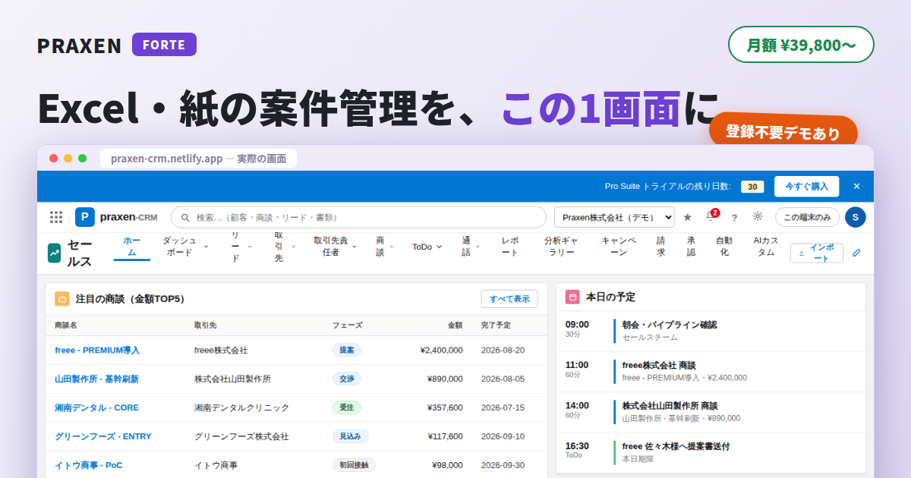Screen dimensions: 911x478
Task: Click the FORTE purple badge
Action: tap(164, 45)
